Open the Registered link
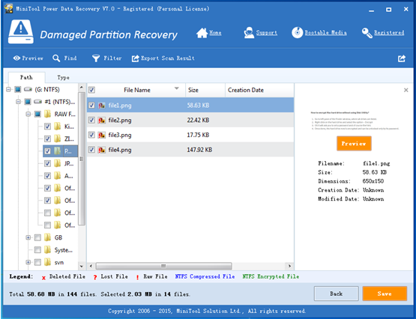This screenshot has width=416, height=319. 389,33
